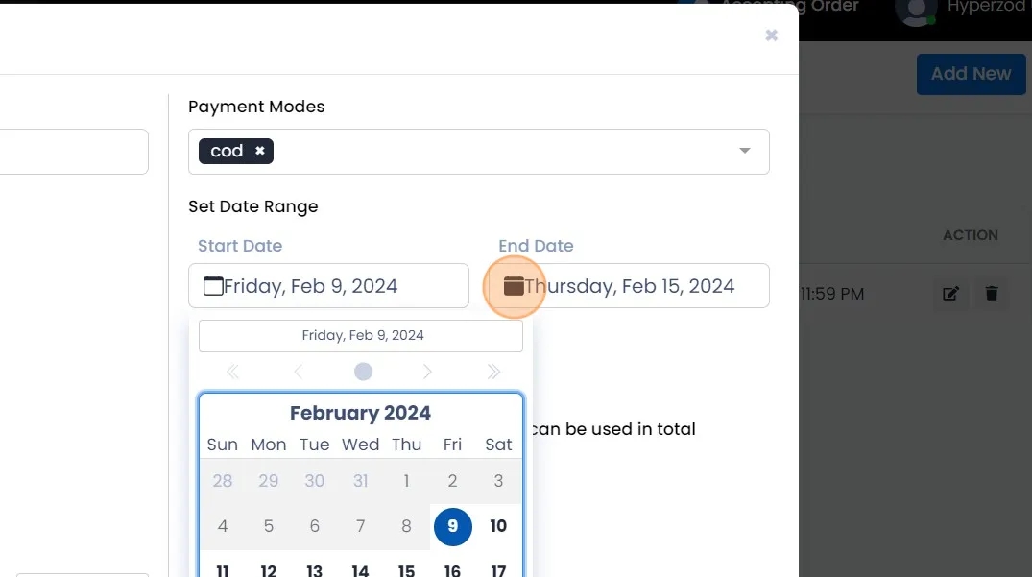Go to previous year with double-left arrows
The width and height of the screenshot is (1032, 577).
pos(232,372)
